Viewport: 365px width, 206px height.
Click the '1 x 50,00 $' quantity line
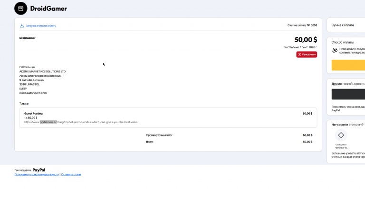(30, 118)
